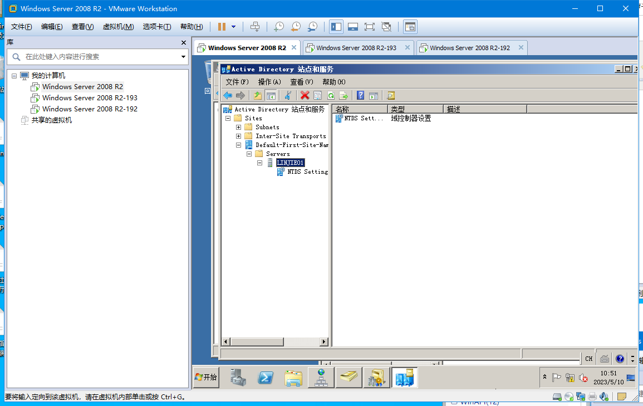643x406 pixels.
Task: Revert to snapshot with the clock-arrow icon
Action: pos(296,27)
